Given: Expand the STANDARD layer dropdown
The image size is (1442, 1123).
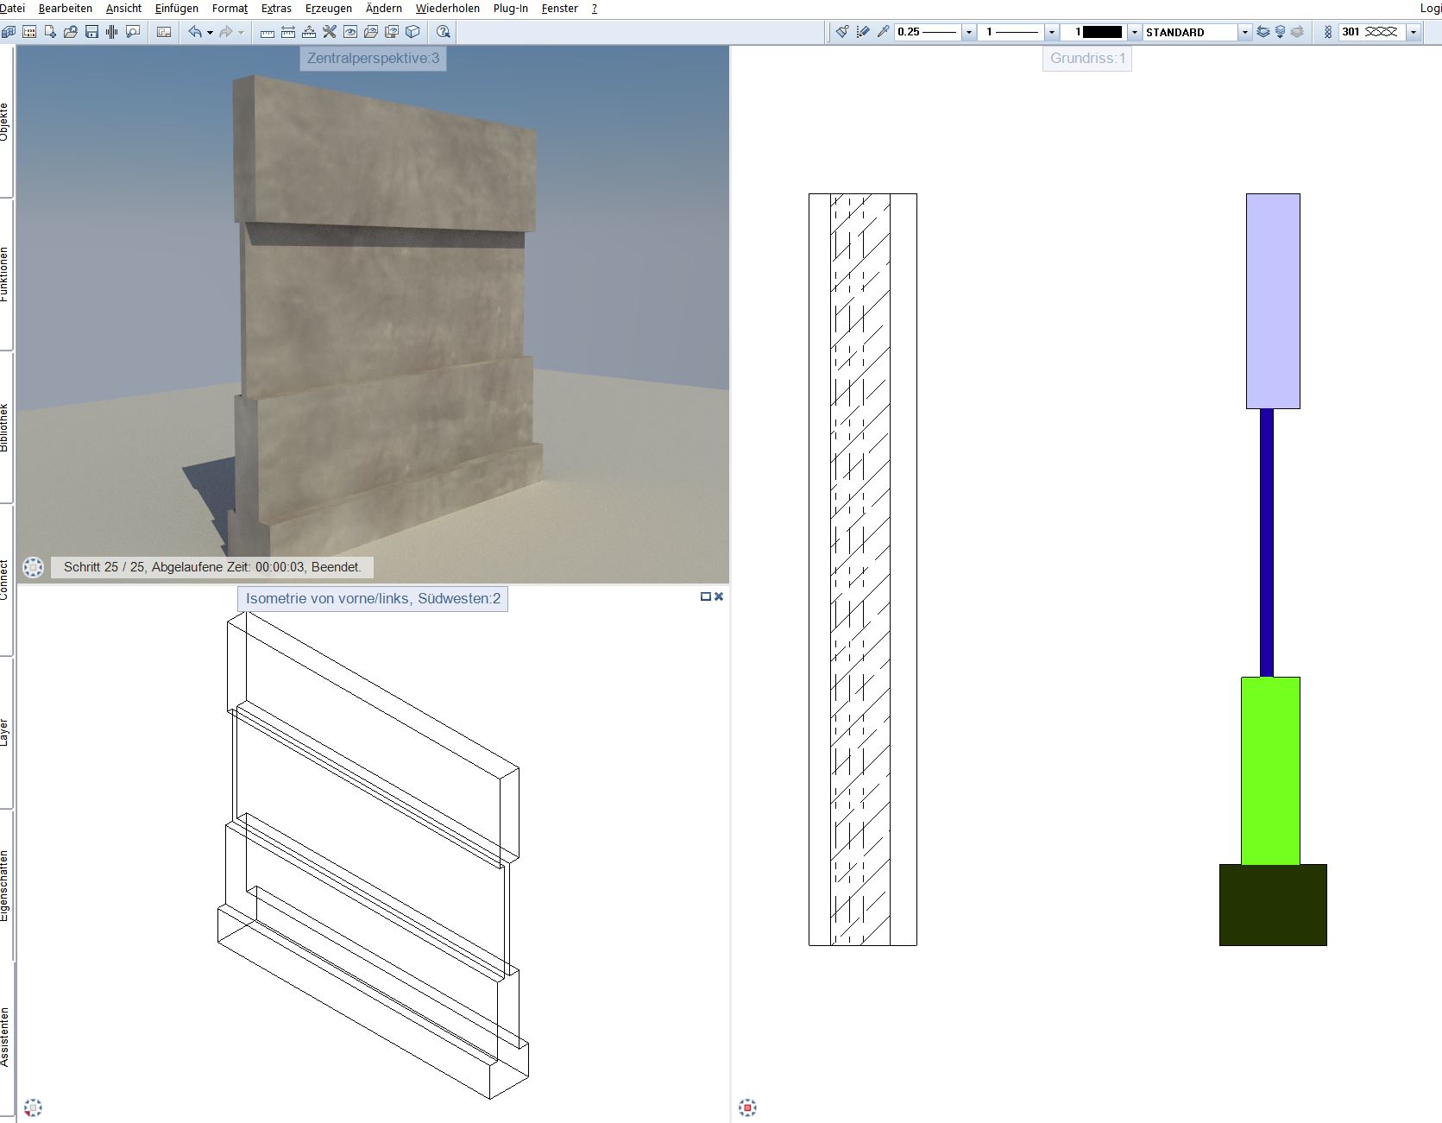Looking at the screenshot, I should point(1244,32).
